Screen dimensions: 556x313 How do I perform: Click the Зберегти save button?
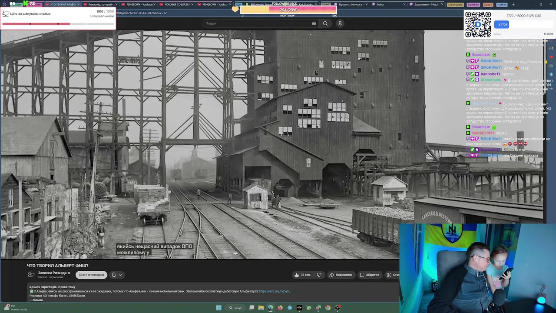[370, 275]
